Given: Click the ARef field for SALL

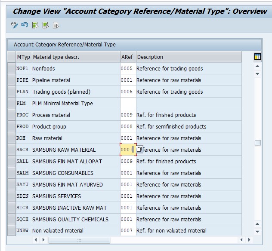Looking at the screenshot, I should (x=128, y=161).
